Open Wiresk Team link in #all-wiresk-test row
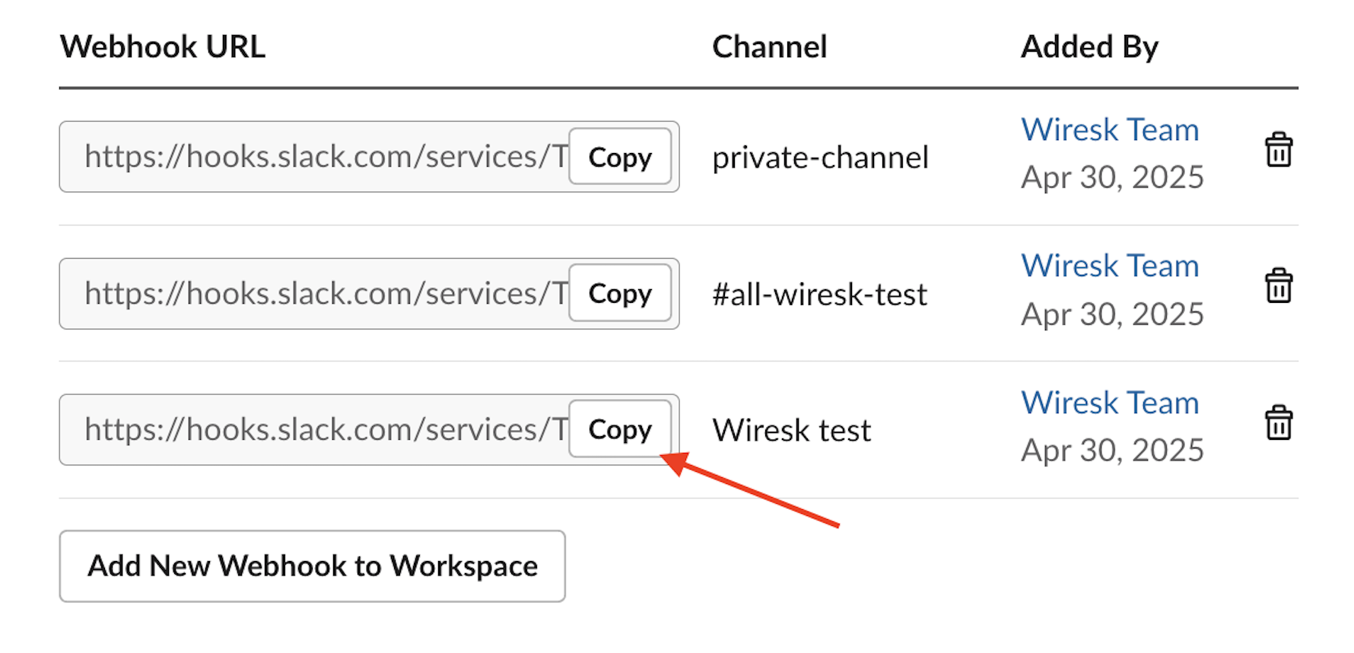 click(1110, 266)
